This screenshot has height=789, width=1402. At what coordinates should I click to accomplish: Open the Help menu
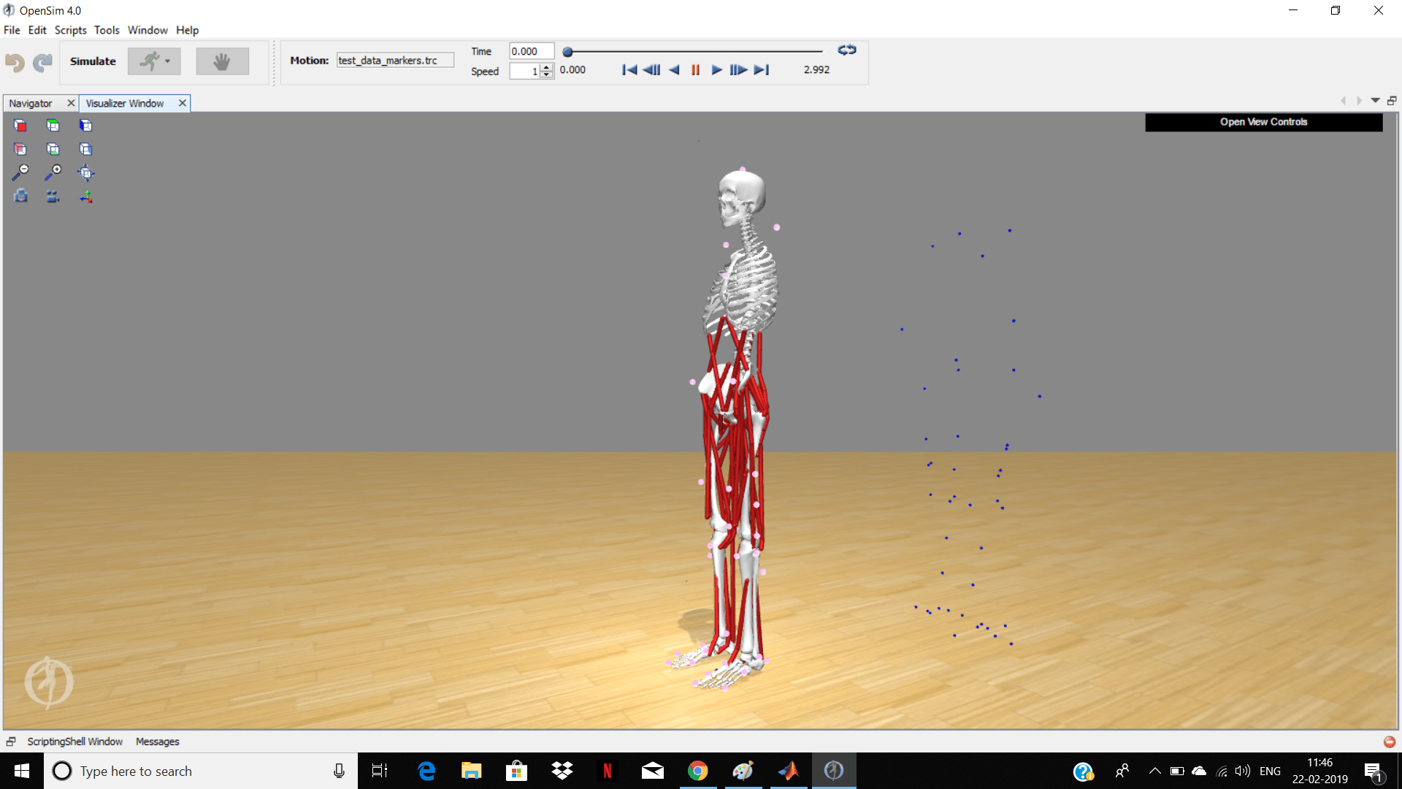click(187, 30)
